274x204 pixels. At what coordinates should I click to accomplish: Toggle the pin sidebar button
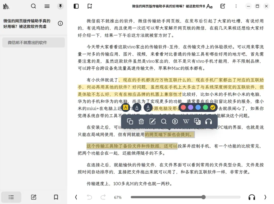60,6
